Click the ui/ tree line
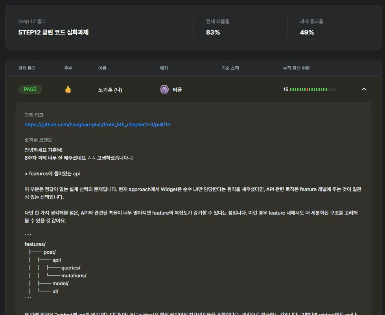This screenshot has height=315, width=385. [x=55, y=291]
